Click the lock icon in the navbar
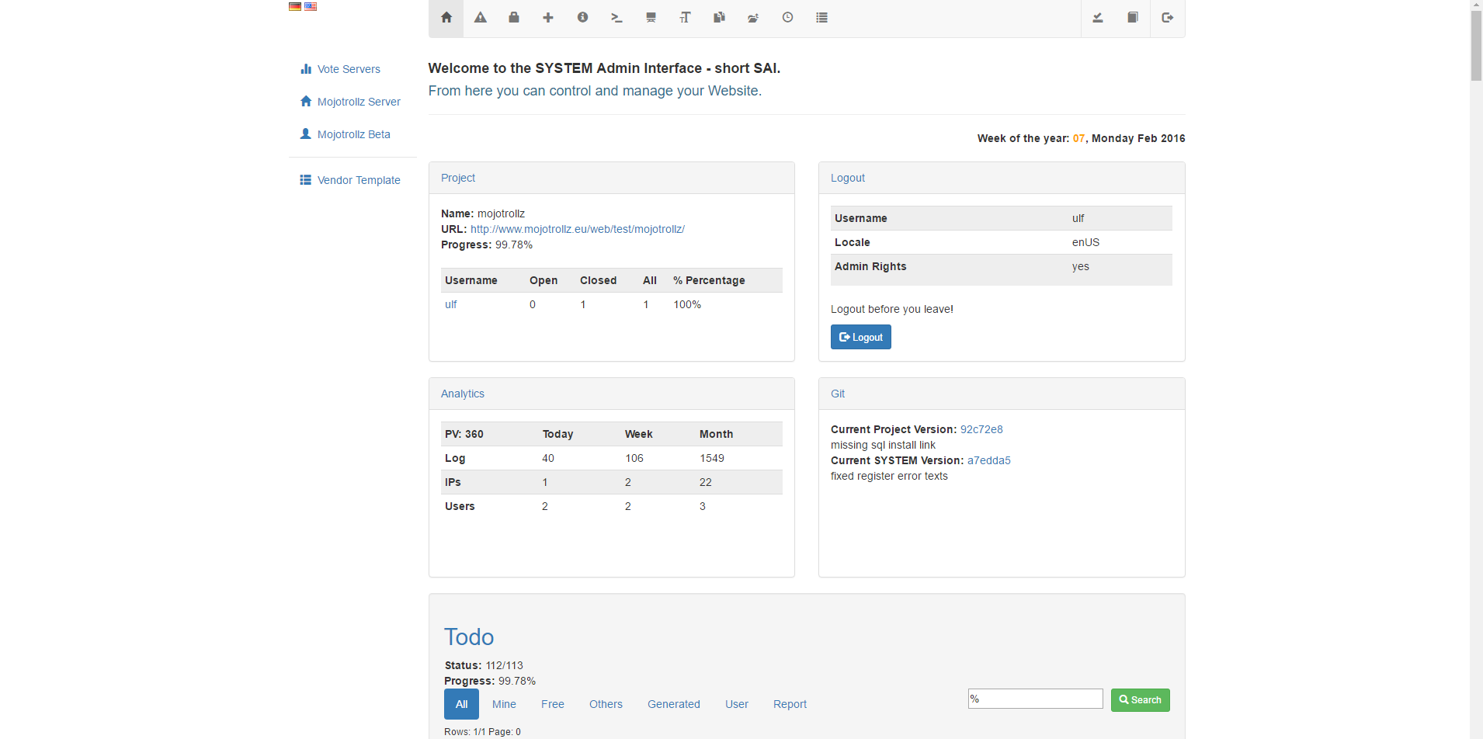The image size is (1483, 739). [514, 18]
